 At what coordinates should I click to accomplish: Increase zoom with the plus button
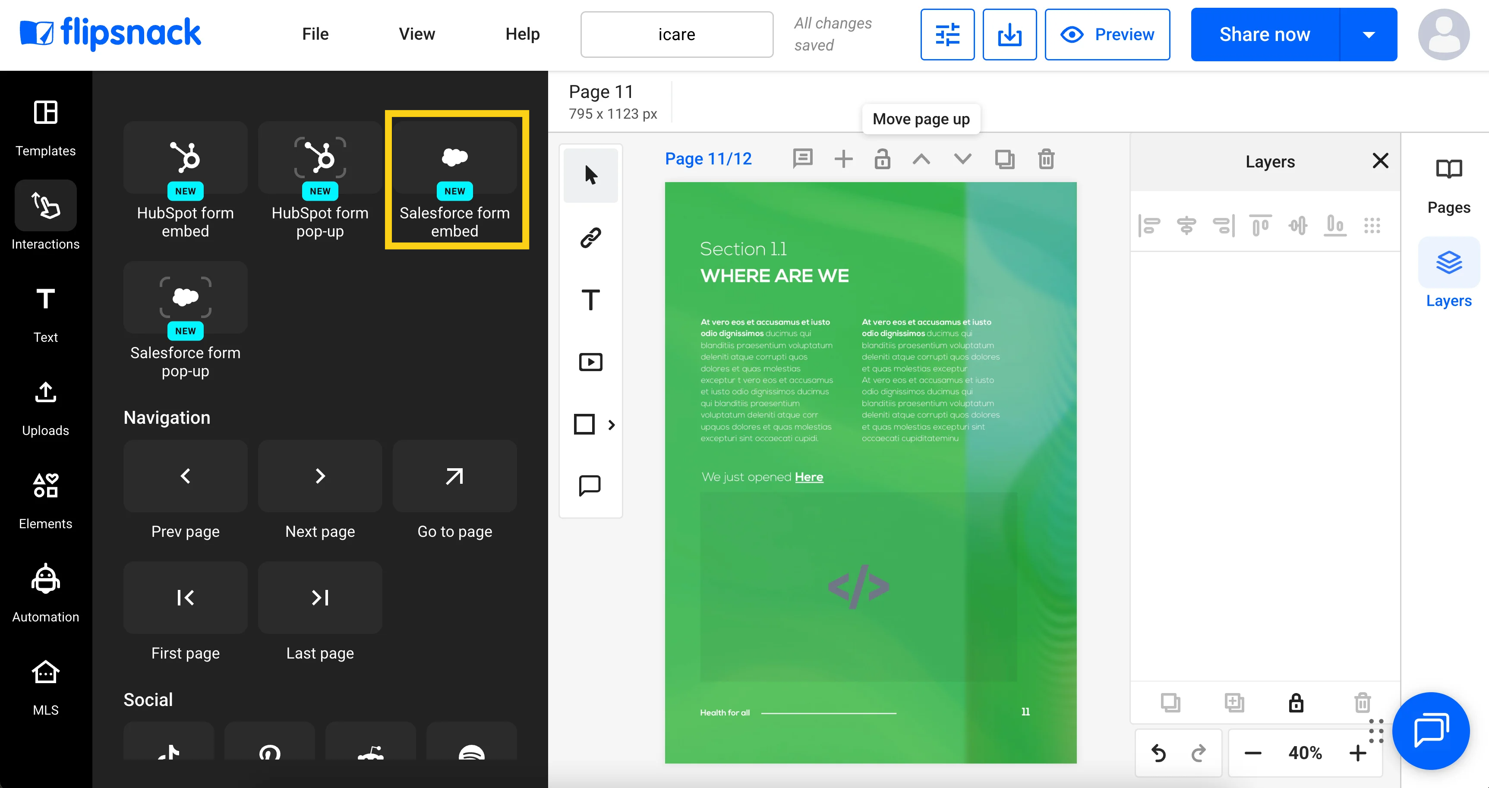1357,753
